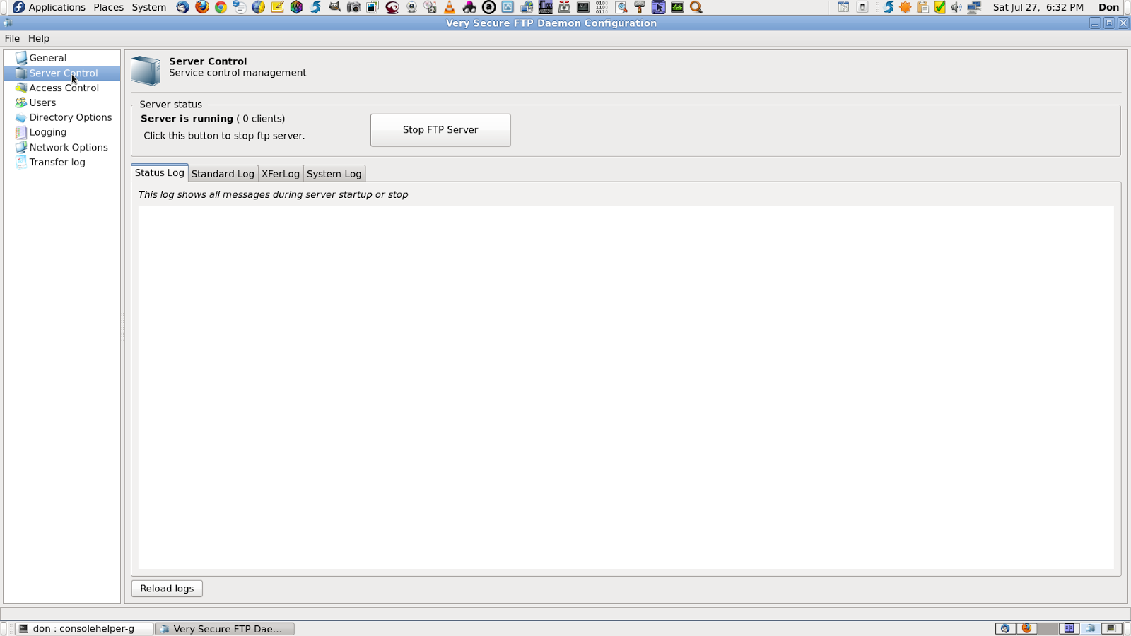Click the Directory Options folder icon

tap(21, 117)
